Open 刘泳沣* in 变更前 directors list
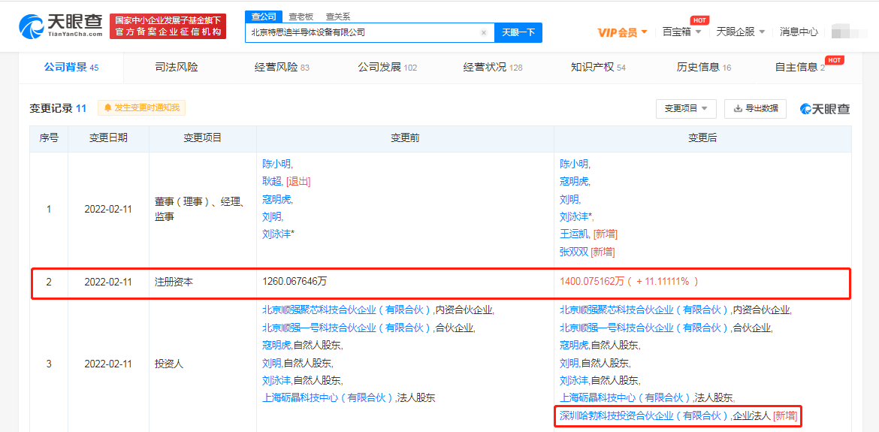The height and width of the screenshot is (432, 879). pos(277,234)
